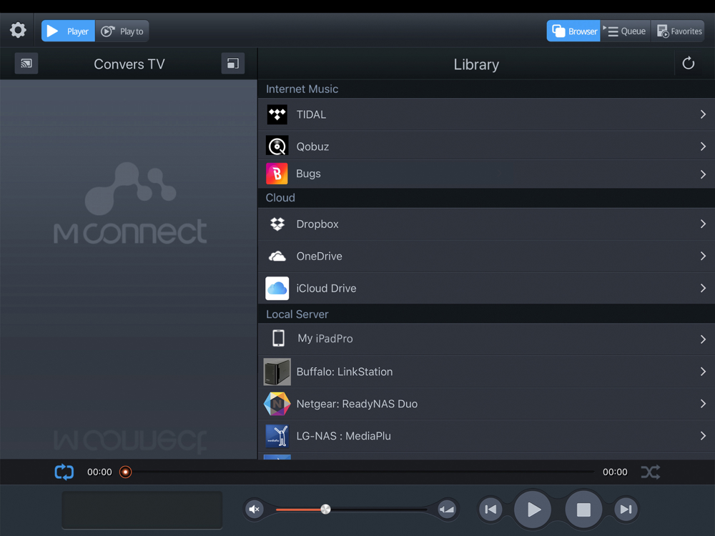Select the OneDrive text label
The image size is (715, 536).
(x=319, y=256)
